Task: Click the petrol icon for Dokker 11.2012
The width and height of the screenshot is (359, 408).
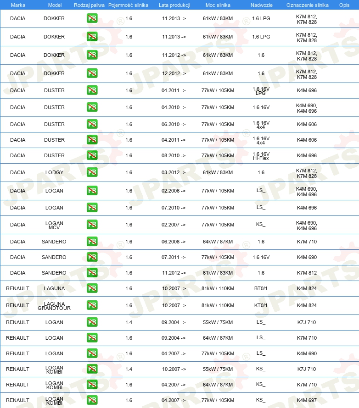Action: click(x=92, y=55)
